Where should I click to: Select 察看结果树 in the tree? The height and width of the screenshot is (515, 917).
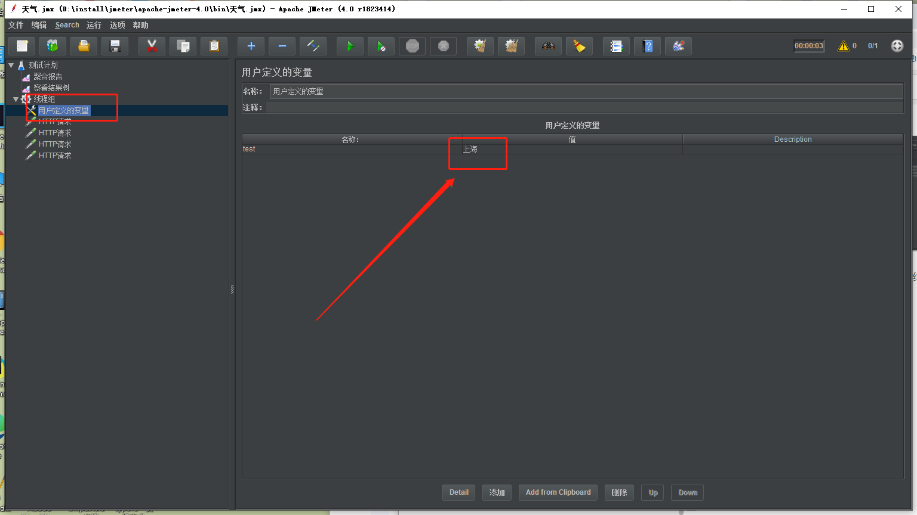[51, 88]
